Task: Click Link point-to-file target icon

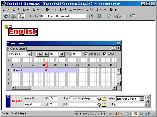Action: (99, 105)
